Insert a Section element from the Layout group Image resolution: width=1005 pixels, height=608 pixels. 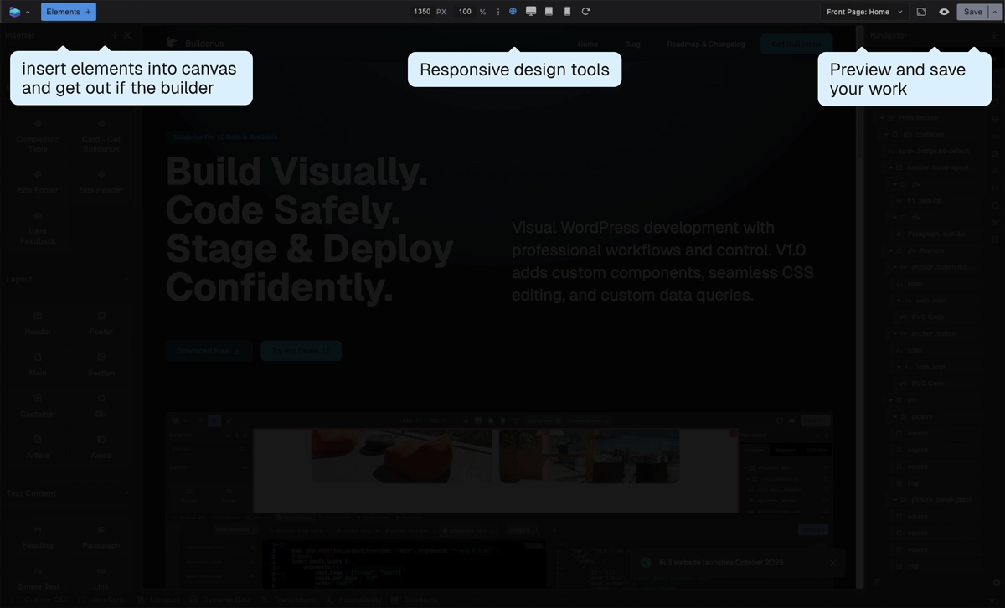tap(100, 367)
